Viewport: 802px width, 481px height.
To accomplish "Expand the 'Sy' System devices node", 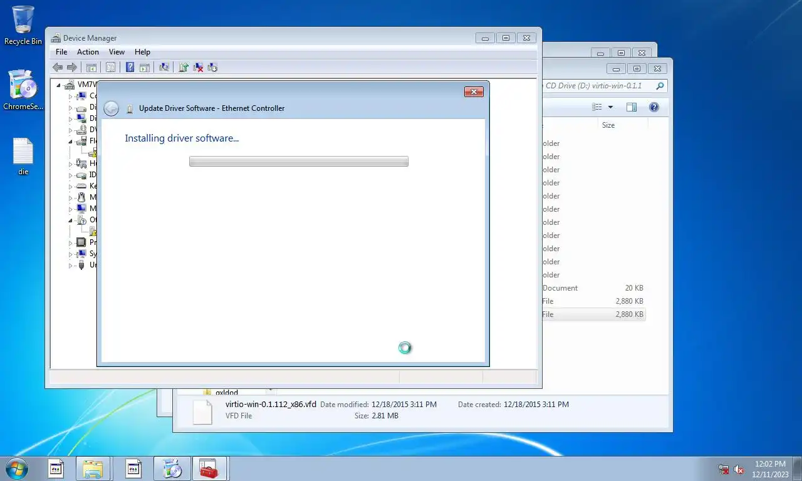I will [71, 254].
